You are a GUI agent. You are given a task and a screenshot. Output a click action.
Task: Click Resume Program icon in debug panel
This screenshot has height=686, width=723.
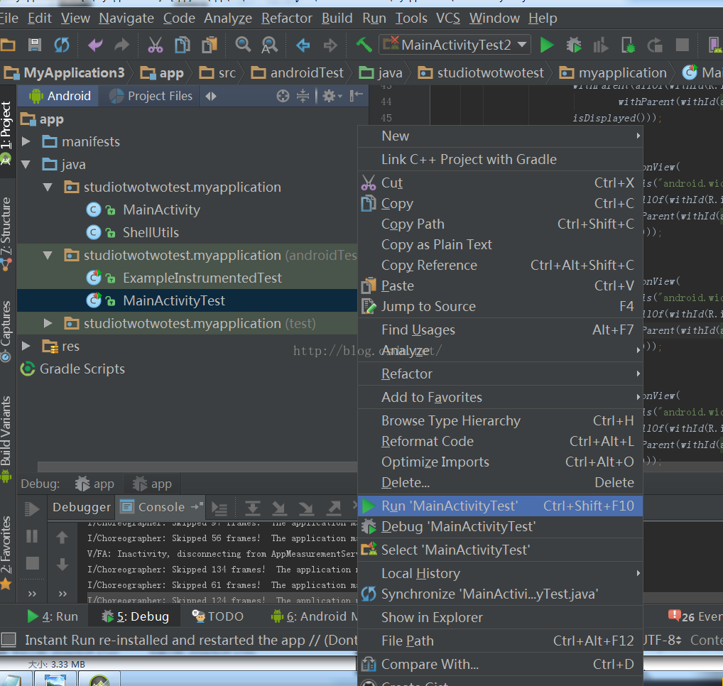click(x=32, y=508)
